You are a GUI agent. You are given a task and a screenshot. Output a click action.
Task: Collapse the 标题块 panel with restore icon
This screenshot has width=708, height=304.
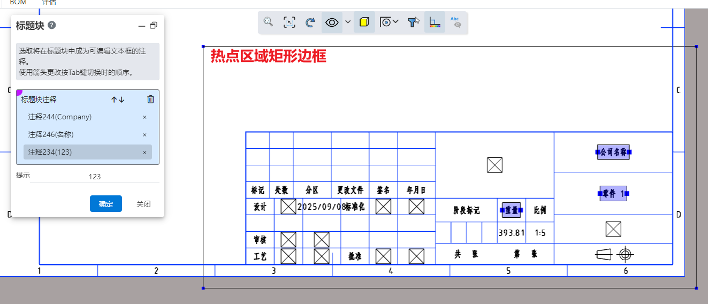154,26
